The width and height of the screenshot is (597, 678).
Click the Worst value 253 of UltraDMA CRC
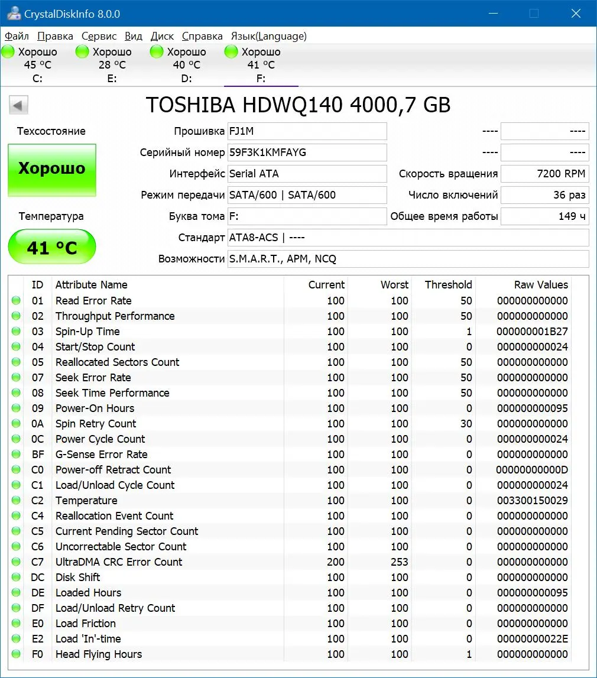coord(400,562)
